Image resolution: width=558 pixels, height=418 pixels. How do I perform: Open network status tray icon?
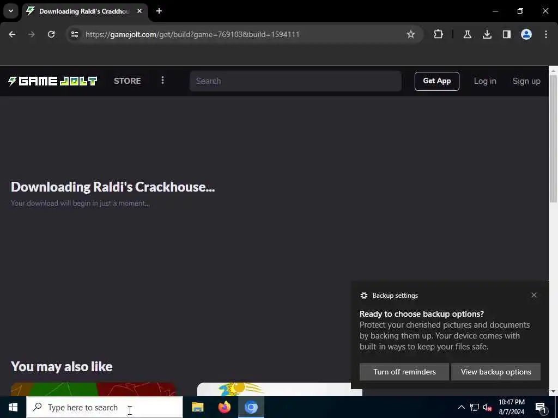(475, 407)
